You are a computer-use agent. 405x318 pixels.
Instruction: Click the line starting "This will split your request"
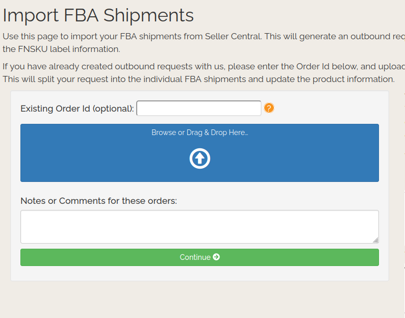coord(198,79)
